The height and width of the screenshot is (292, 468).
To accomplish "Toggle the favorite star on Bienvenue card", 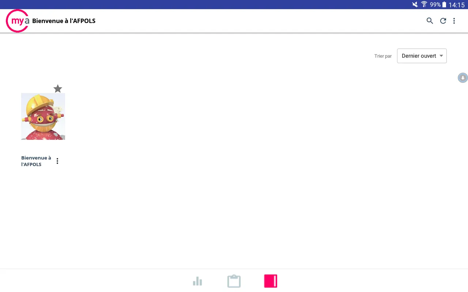I will [x=58, y=89].
